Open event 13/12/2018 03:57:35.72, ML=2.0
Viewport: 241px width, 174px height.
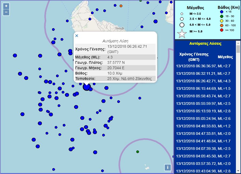point(203,164)
